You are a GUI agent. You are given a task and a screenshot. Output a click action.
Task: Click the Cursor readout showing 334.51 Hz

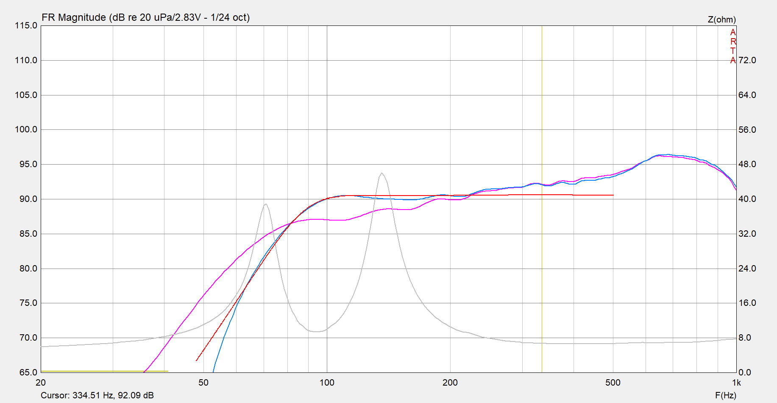97,395
